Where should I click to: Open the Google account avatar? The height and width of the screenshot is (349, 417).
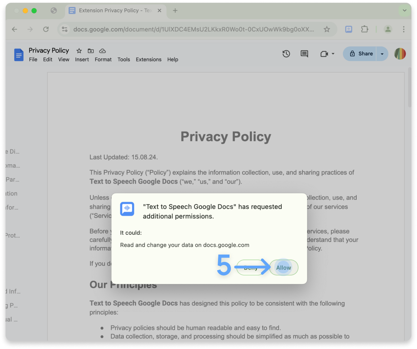pyautogui.click(x=400, y=54)
